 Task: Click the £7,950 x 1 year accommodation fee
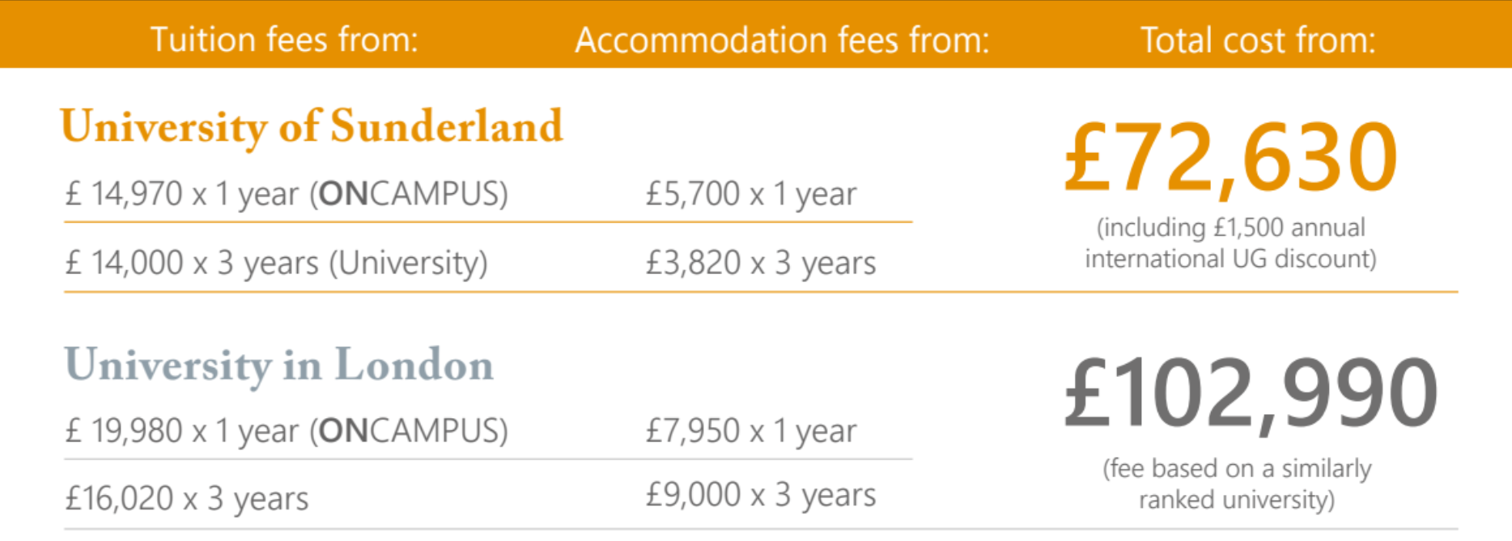(750, 431)
